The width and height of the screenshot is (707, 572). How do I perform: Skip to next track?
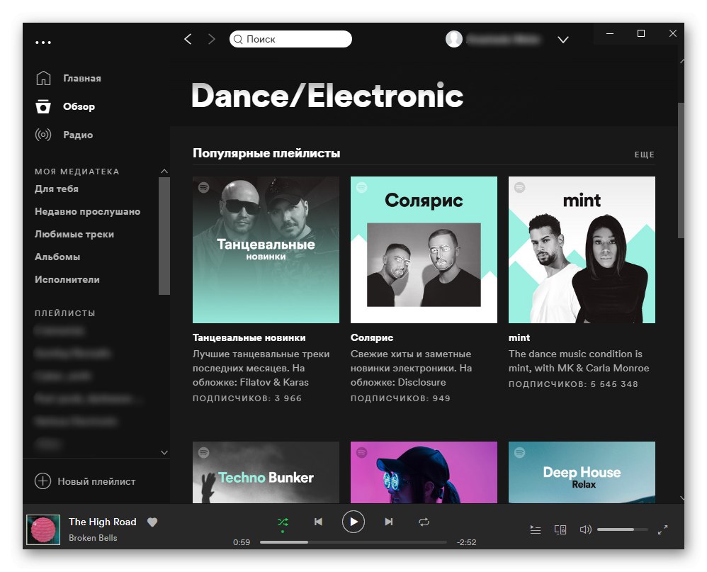[389, 522]
